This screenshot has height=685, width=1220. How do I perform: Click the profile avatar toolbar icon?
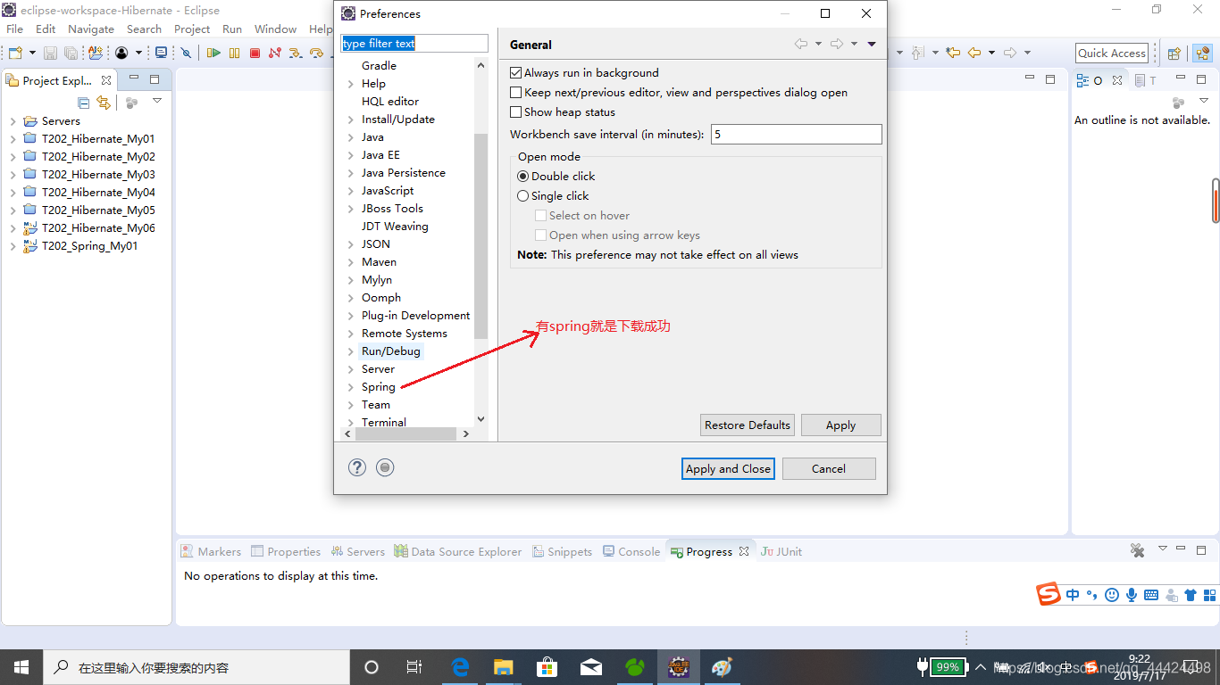point(121,53)
